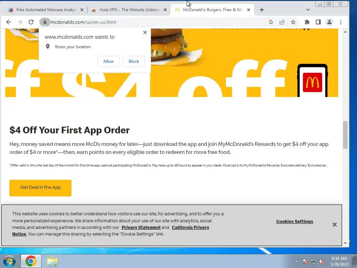
Task: Block location access for mcdonalds.com
Action: (x=134, y=61)
